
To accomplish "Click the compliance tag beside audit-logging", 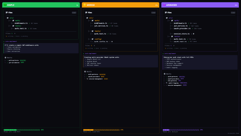I will point(183,83).
